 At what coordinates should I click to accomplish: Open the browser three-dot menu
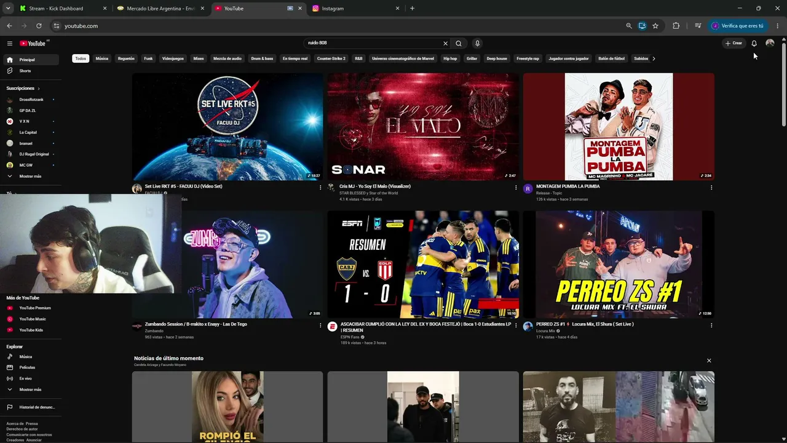click(x=778, y=26)
